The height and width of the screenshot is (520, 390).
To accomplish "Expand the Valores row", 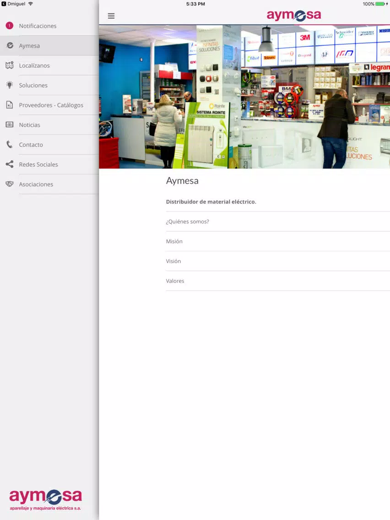I will (x=278, y=281).
